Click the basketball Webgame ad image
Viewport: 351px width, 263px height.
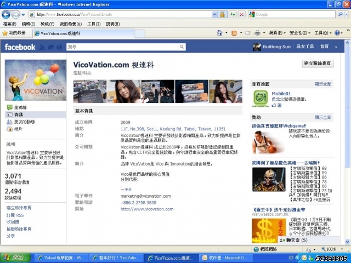click(x=268, y=142)
